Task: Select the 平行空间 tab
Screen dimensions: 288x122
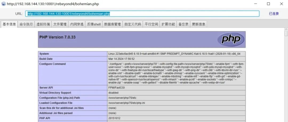Action: click(x=151, y=24)
